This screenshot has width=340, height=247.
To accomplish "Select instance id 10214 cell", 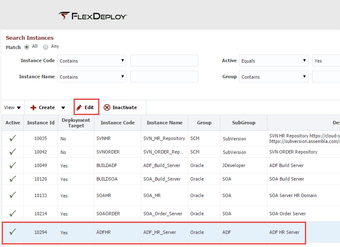I will coord(41,214).
